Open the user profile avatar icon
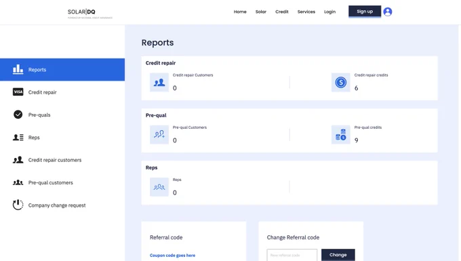 (x=388, y=12)
